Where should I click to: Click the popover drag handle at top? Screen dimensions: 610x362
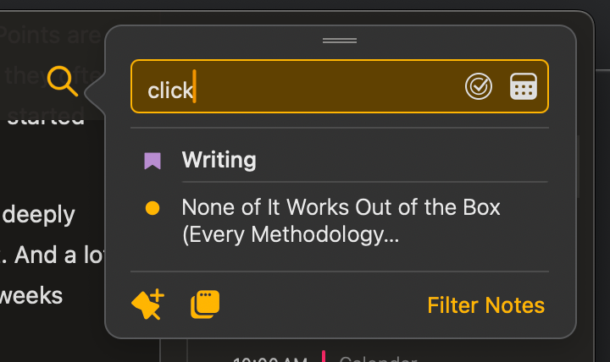pyautogui.click(x=340, y=41)
